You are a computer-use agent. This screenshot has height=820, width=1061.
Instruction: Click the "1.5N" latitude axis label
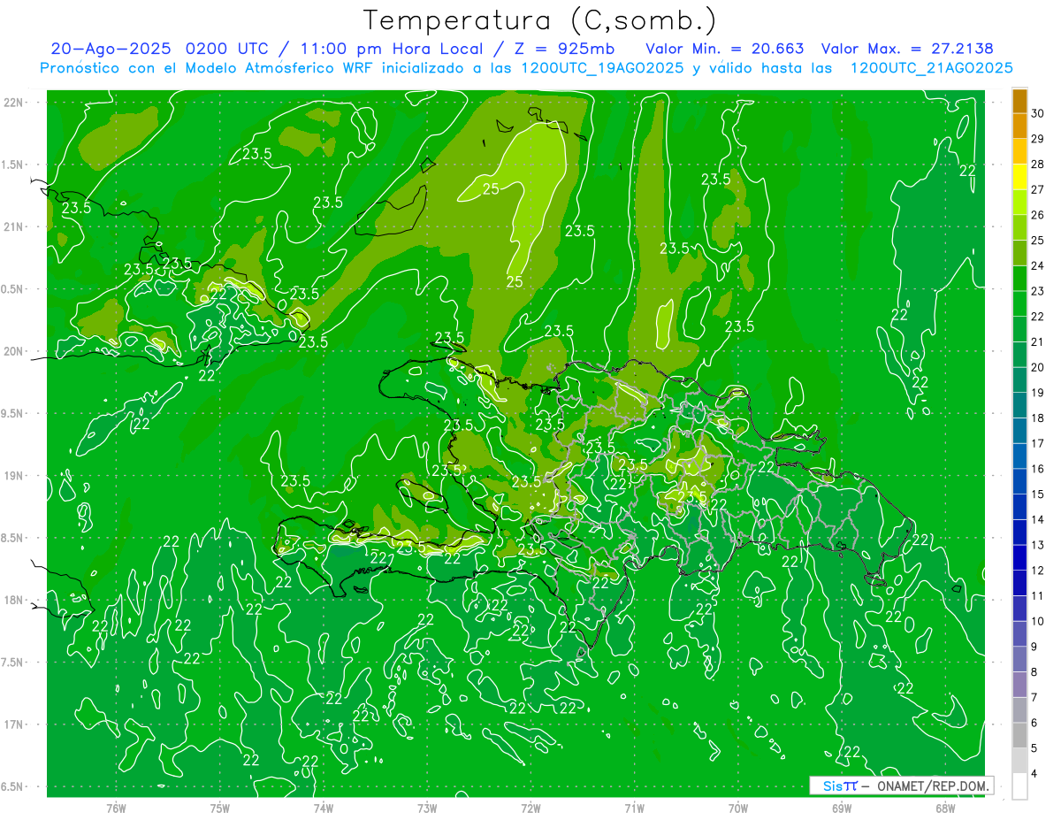(14, 165)
